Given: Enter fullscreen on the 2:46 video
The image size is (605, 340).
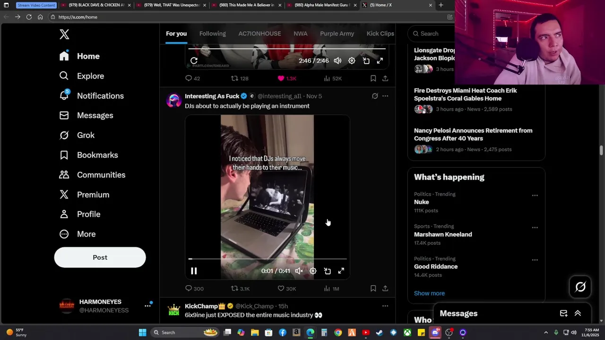Looking at the screenshot, I should pos(380,61).
